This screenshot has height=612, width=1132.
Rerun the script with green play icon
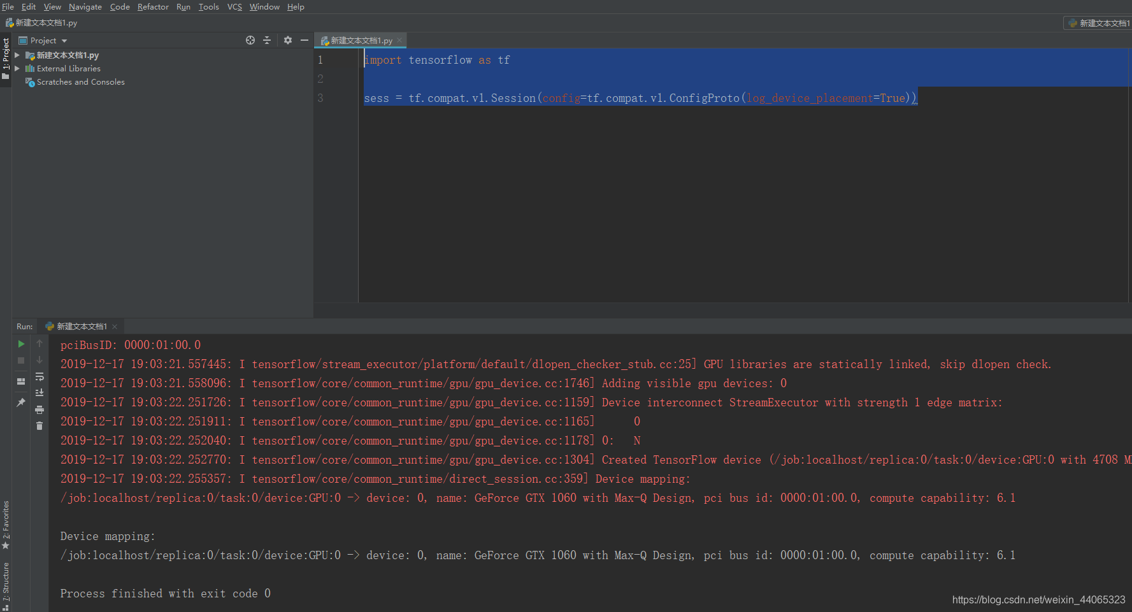[x=21, y=344]
